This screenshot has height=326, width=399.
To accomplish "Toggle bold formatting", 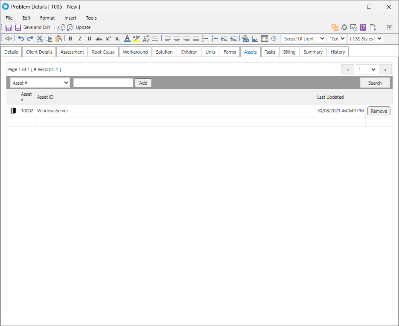I will pos(70,39).
